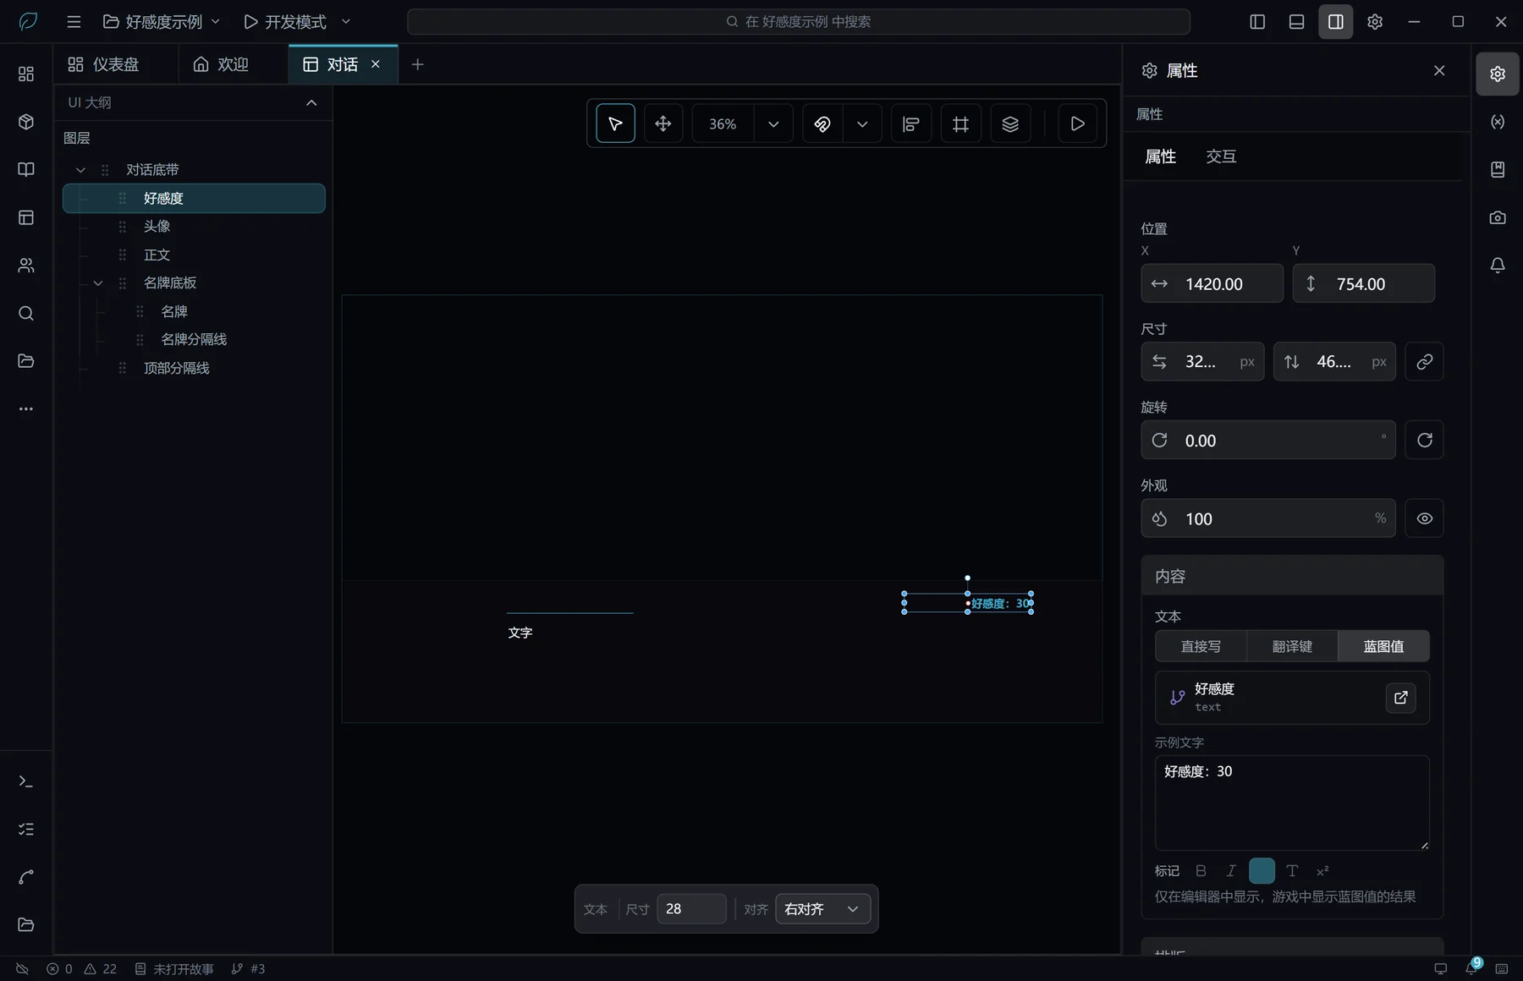This screenshot has height=981, width=1523.
Task: Reset rotation with the refresh icon
Action: [1425, 441]
